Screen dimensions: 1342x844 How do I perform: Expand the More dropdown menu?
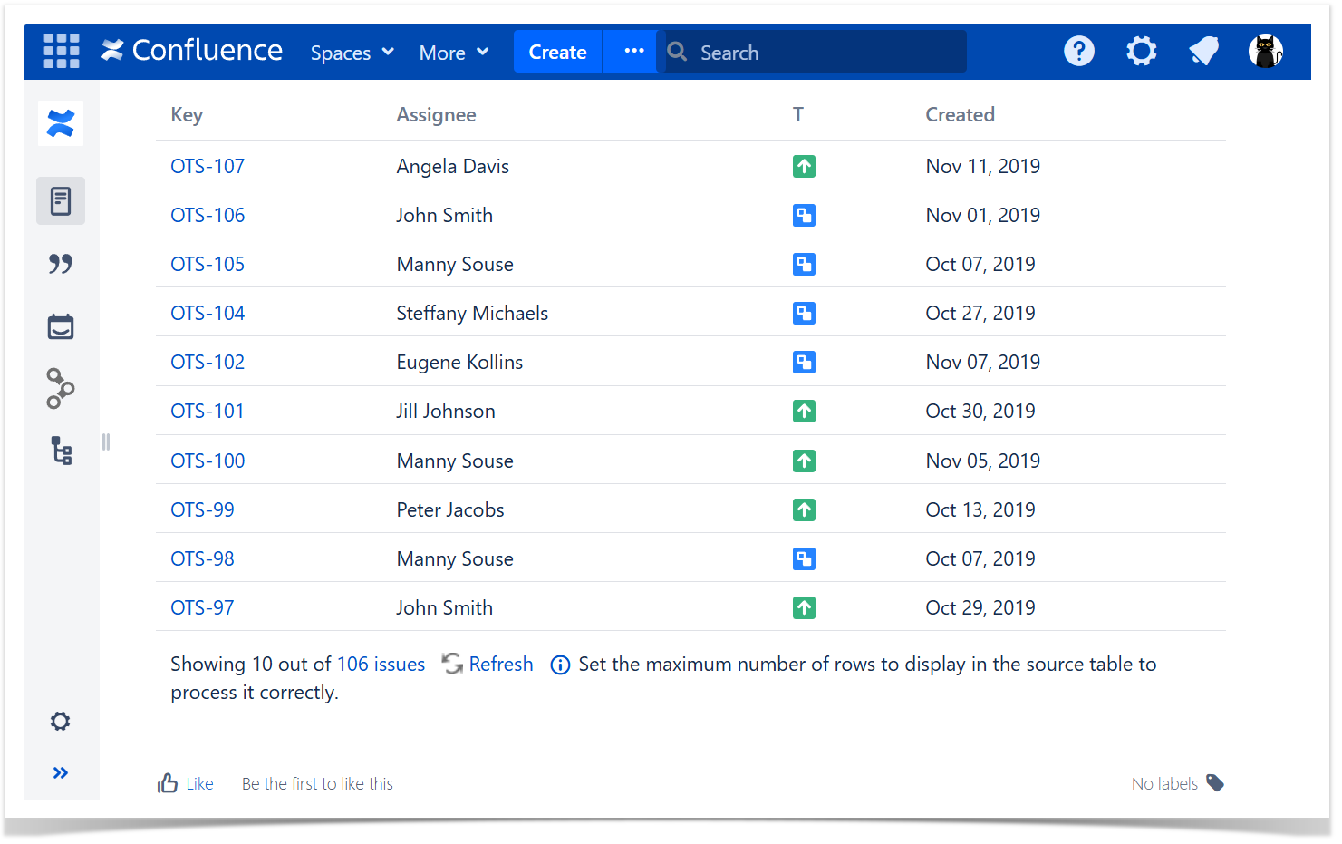(453, 53)
